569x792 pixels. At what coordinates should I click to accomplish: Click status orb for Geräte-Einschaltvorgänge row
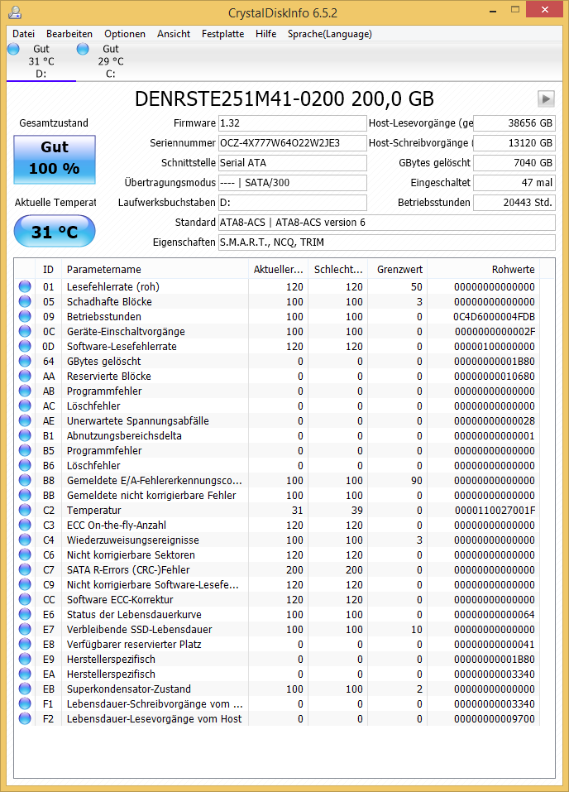25,331
